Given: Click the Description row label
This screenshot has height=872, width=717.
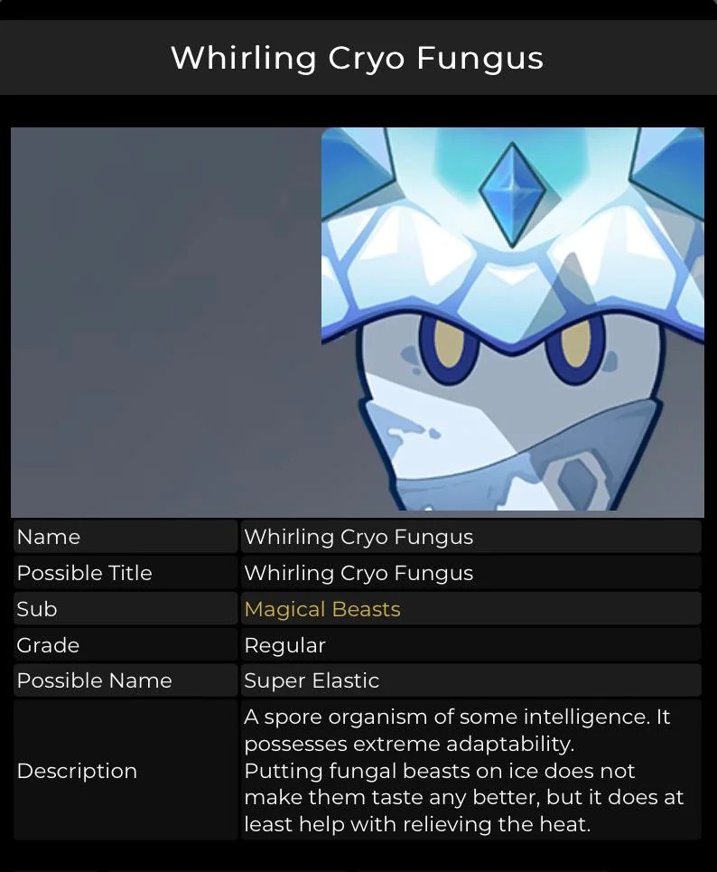Looking at the screenshot, I should coord(77,771).
